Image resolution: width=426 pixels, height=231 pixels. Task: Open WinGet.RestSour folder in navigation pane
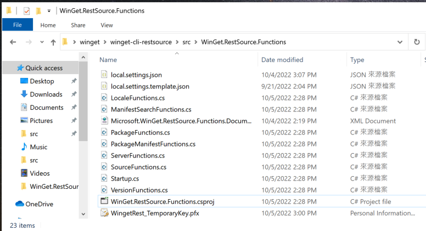[x=54, y=187]
